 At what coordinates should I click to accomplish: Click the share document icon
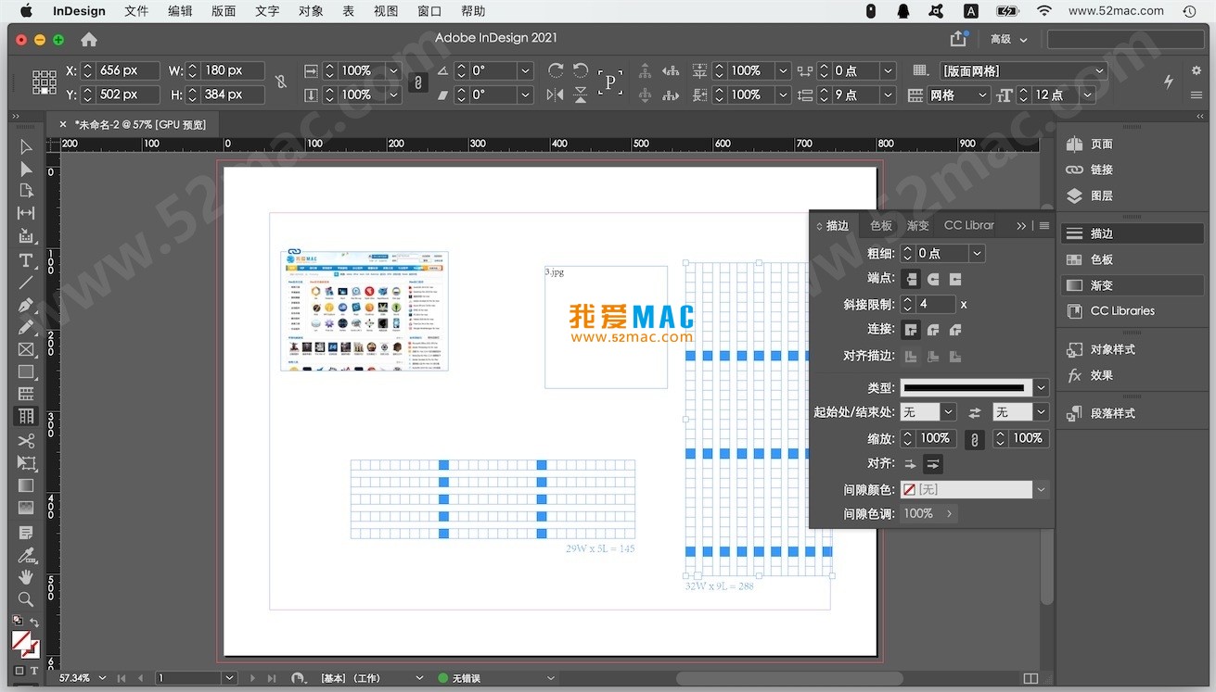click(958, 39)
